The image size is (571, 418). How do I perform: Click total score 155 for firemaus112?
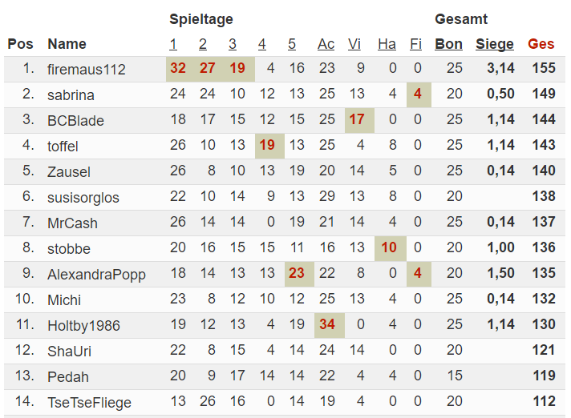(544, 68)
